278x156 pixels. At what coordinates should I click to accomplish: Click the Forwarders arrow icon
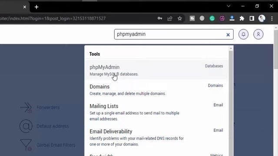(x=26, y=107)
